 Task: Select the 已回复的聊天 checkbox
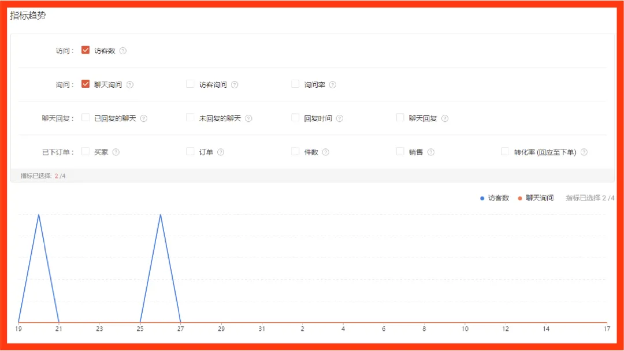click(x=85, y=118)
